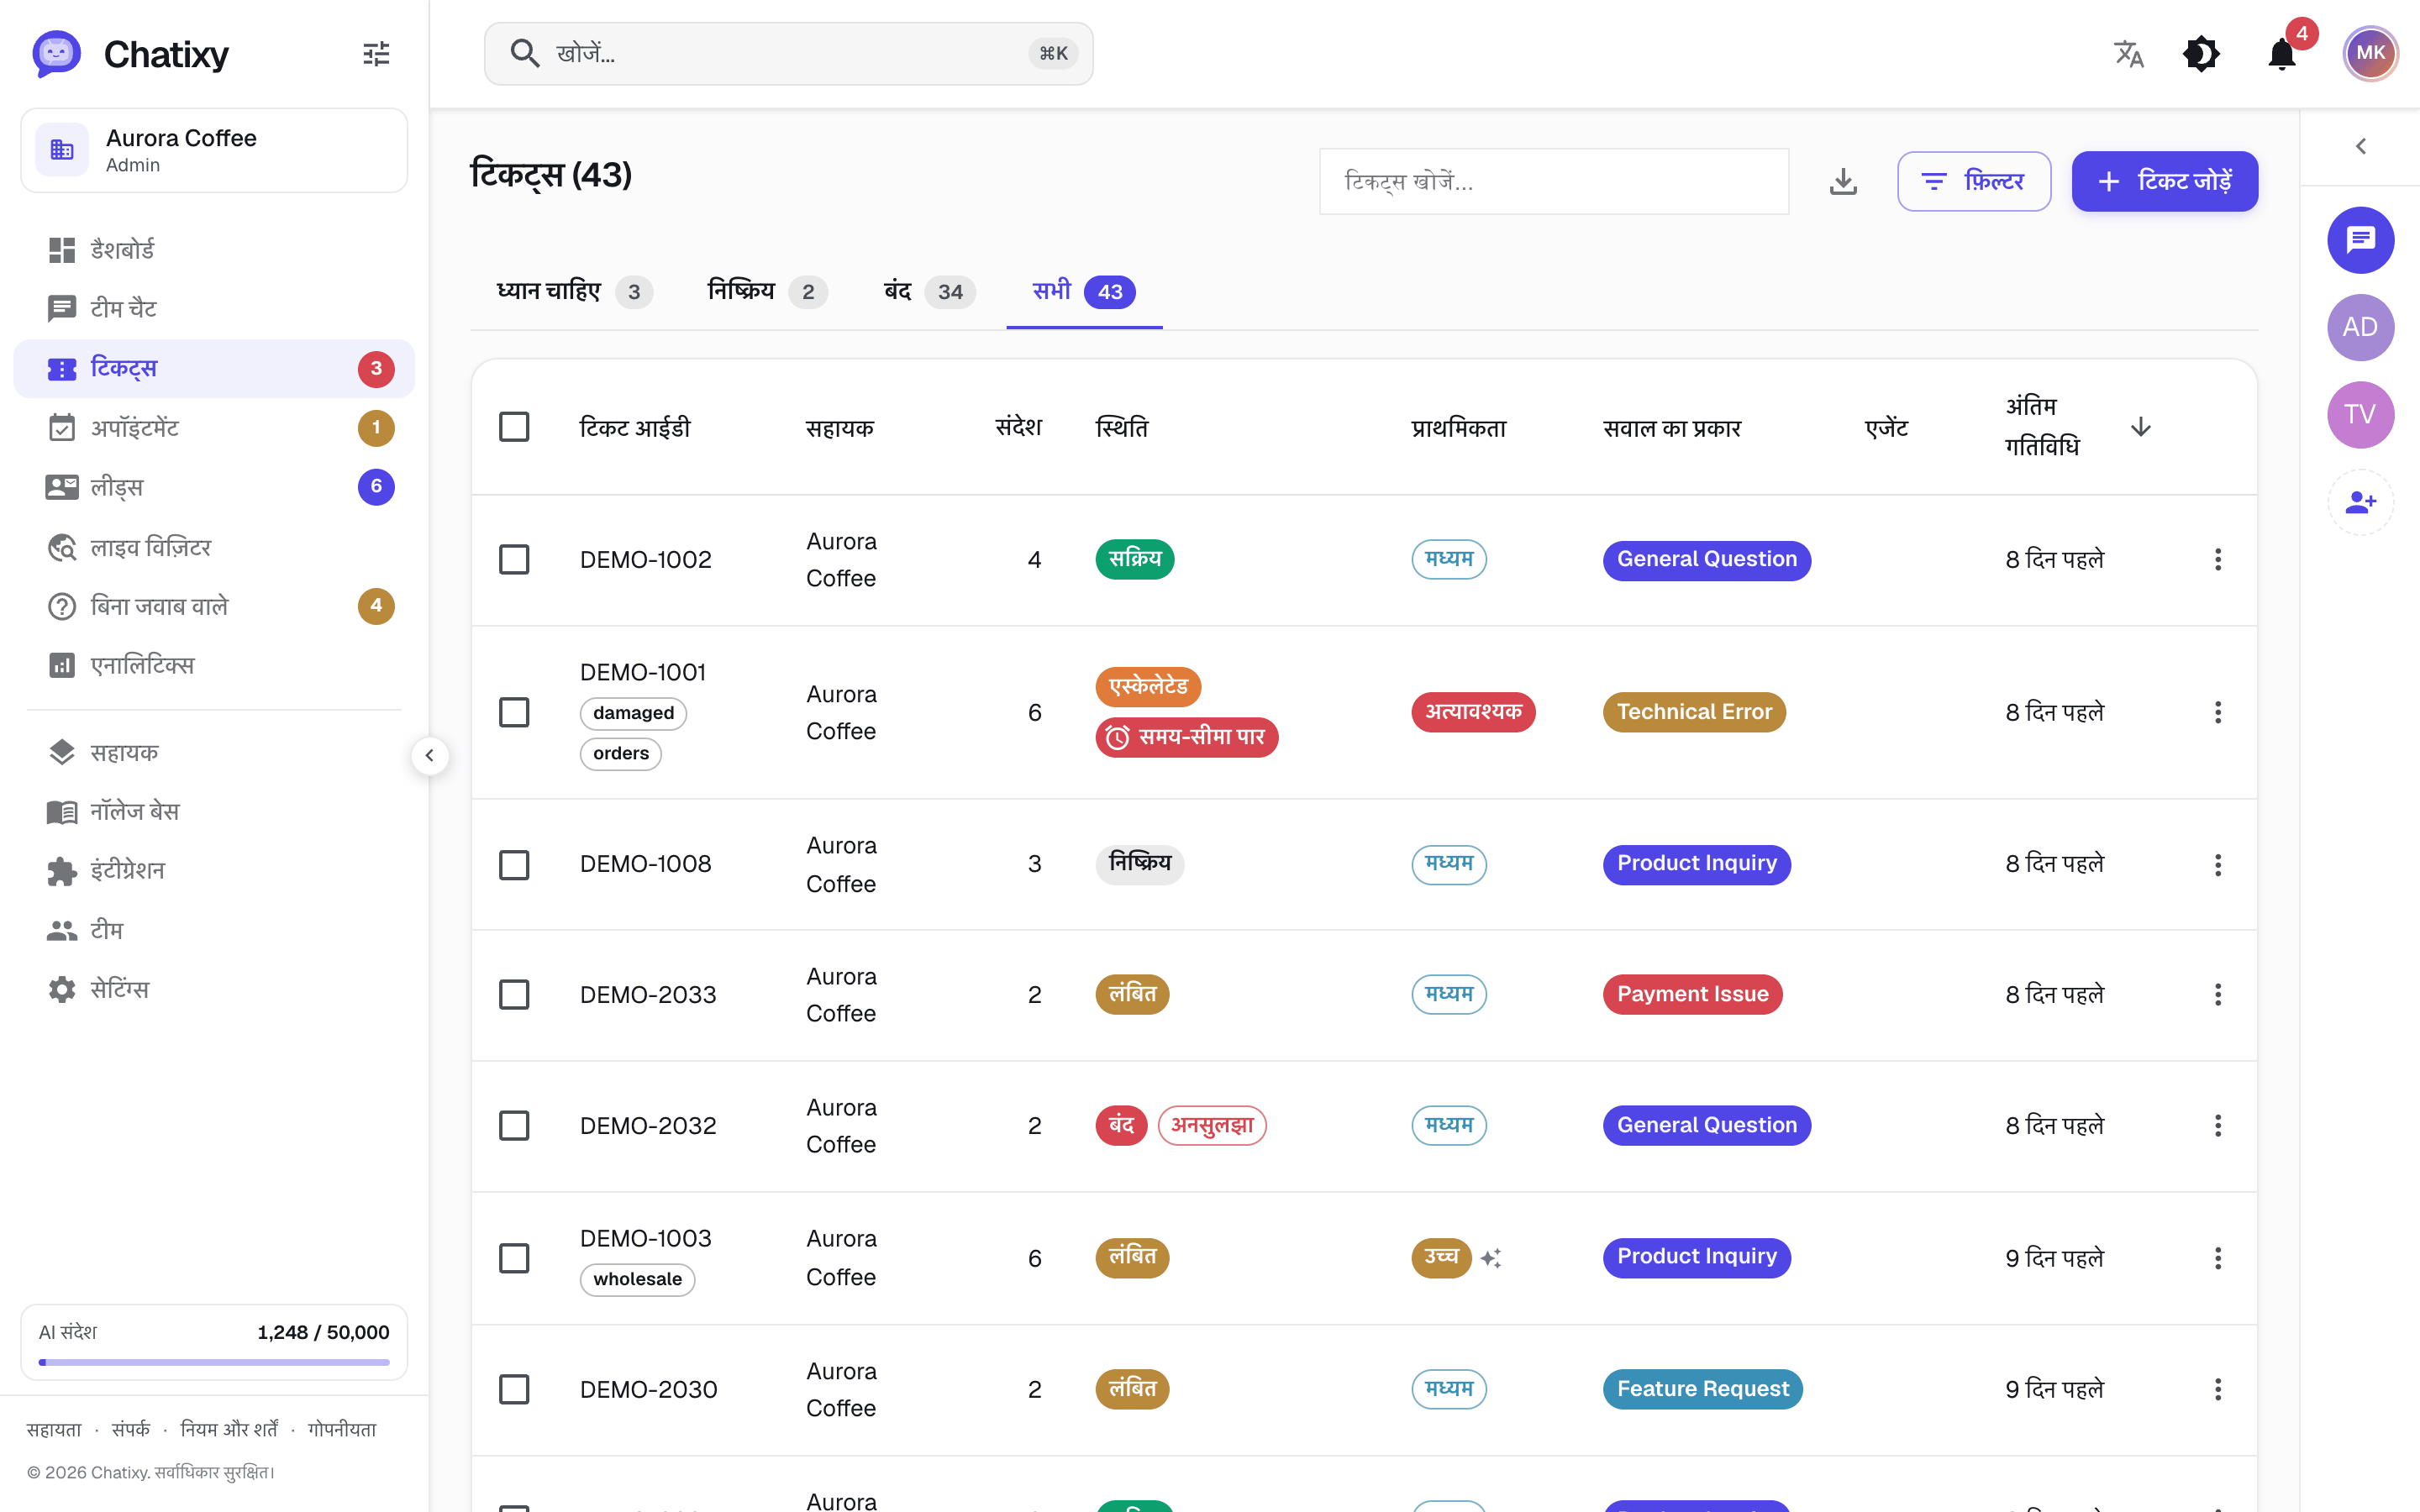Screen dimensions: 2420x1512
Task: Check the DEMO-2032 row checkbox
Action: 514,1126
